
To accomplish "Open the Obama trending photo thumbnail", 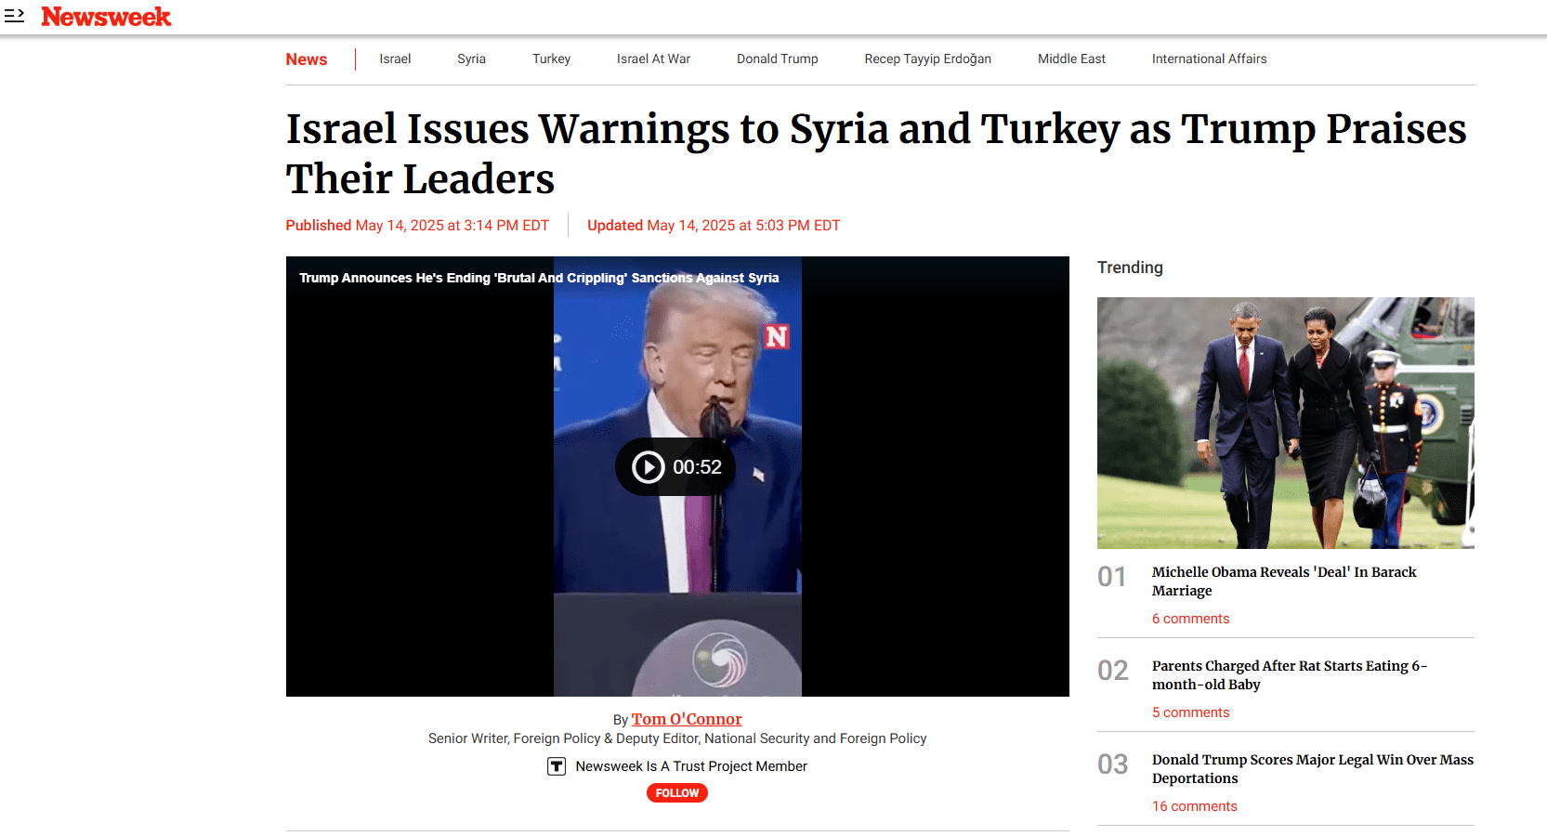I will tap(1286, 423).
